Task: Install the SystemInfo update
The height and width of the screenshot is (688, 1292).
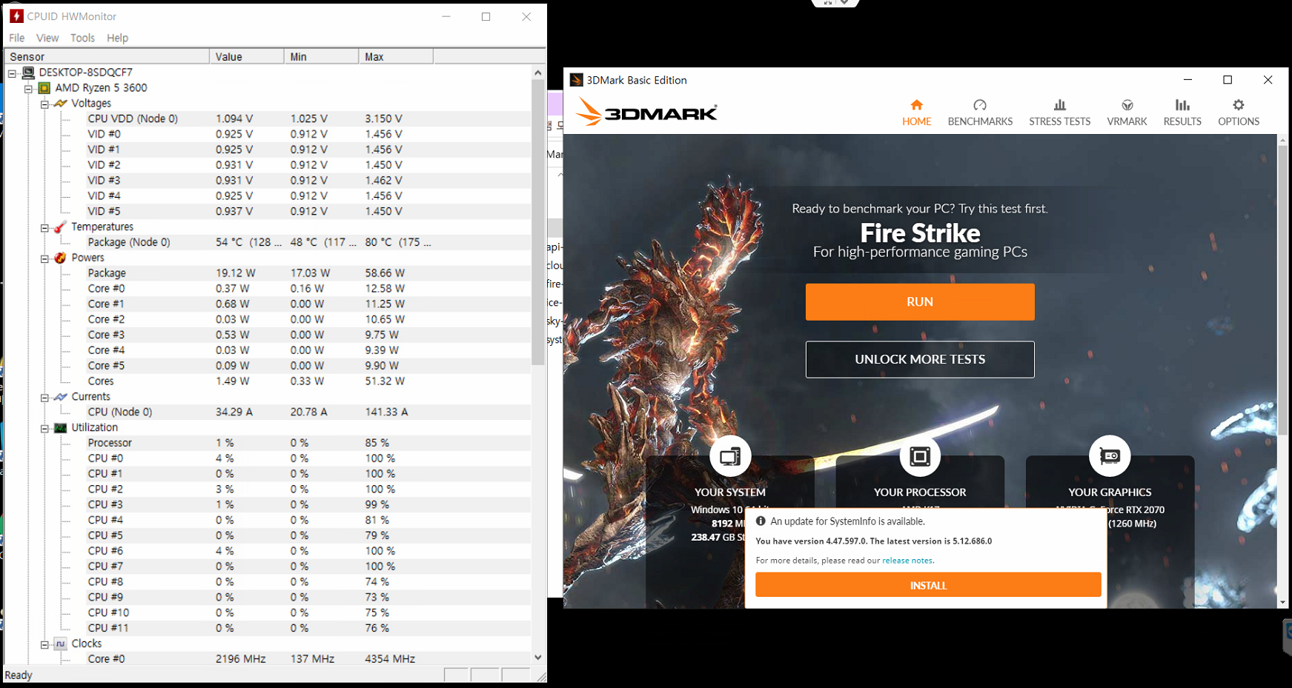Action: pyautogui.click(x=928, y=585)
